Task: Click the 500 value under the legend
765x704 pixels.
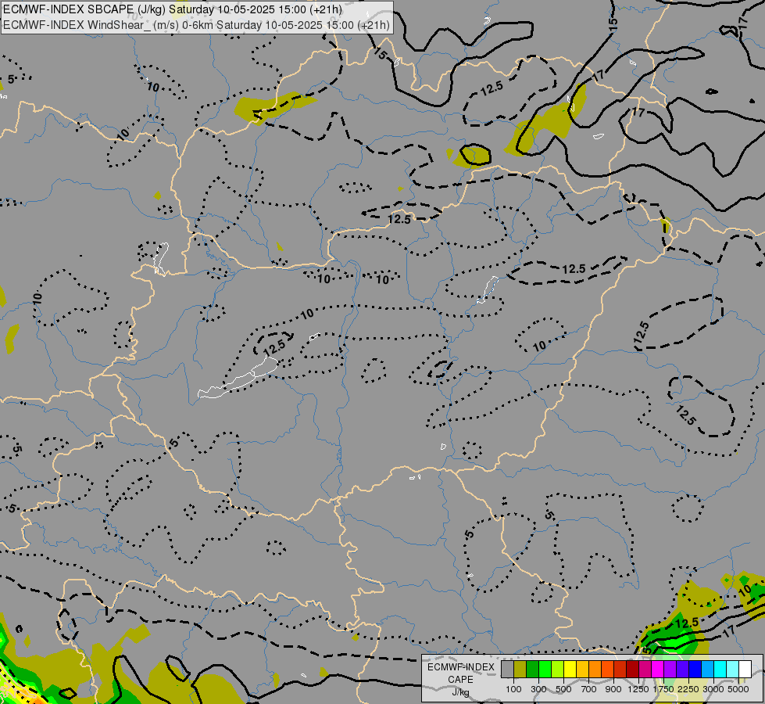Action: (x=563, y=689)
